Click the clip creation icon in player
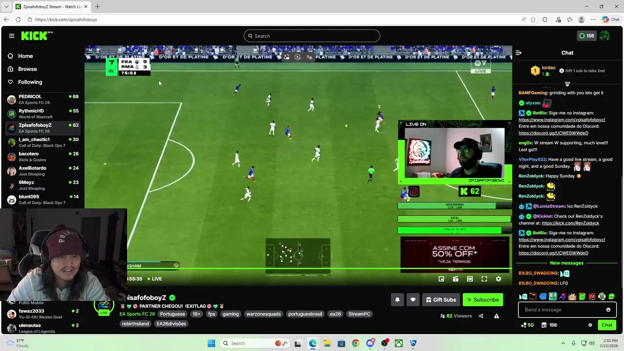This screenshot has height=351, width=624. 455,279
